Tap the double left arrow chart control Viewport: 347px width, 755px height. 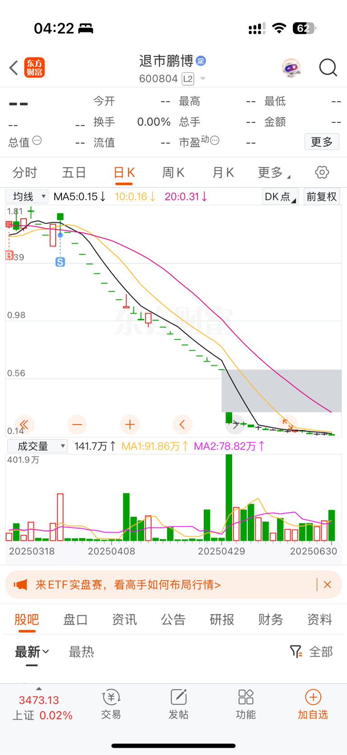tap(24, 425)
